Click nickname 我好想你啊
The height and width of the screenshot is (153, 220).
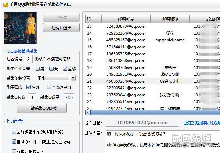(x=169, y=95)
